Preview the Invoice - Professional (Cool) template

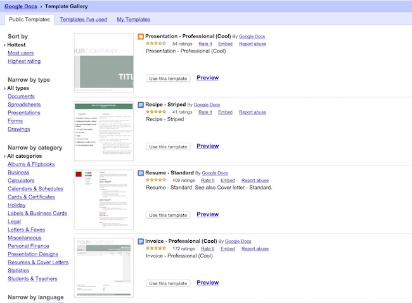pos(207,283)
